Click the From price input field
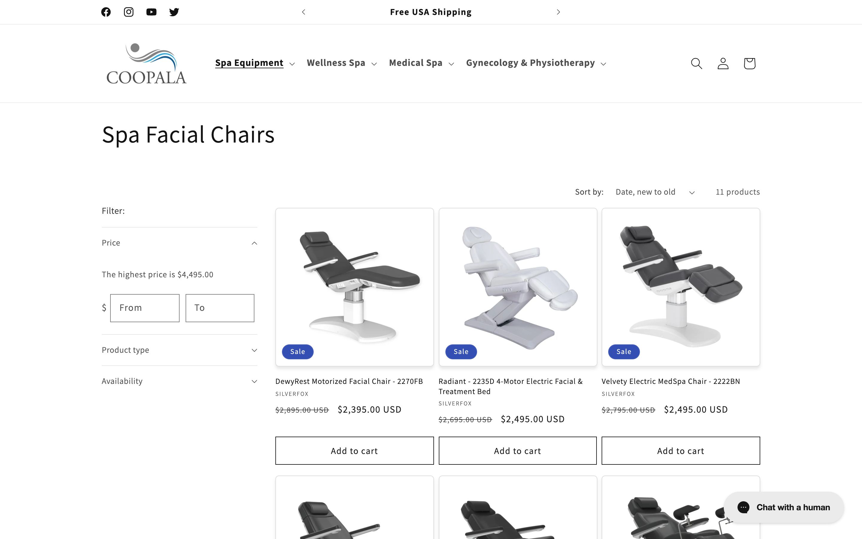 click(x=145, y=308)
